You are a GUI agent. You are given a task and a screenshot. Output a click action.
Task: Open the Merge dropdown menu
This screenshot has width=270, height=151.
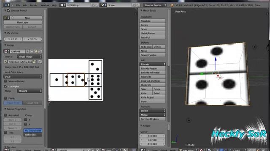tap(153, 115)
